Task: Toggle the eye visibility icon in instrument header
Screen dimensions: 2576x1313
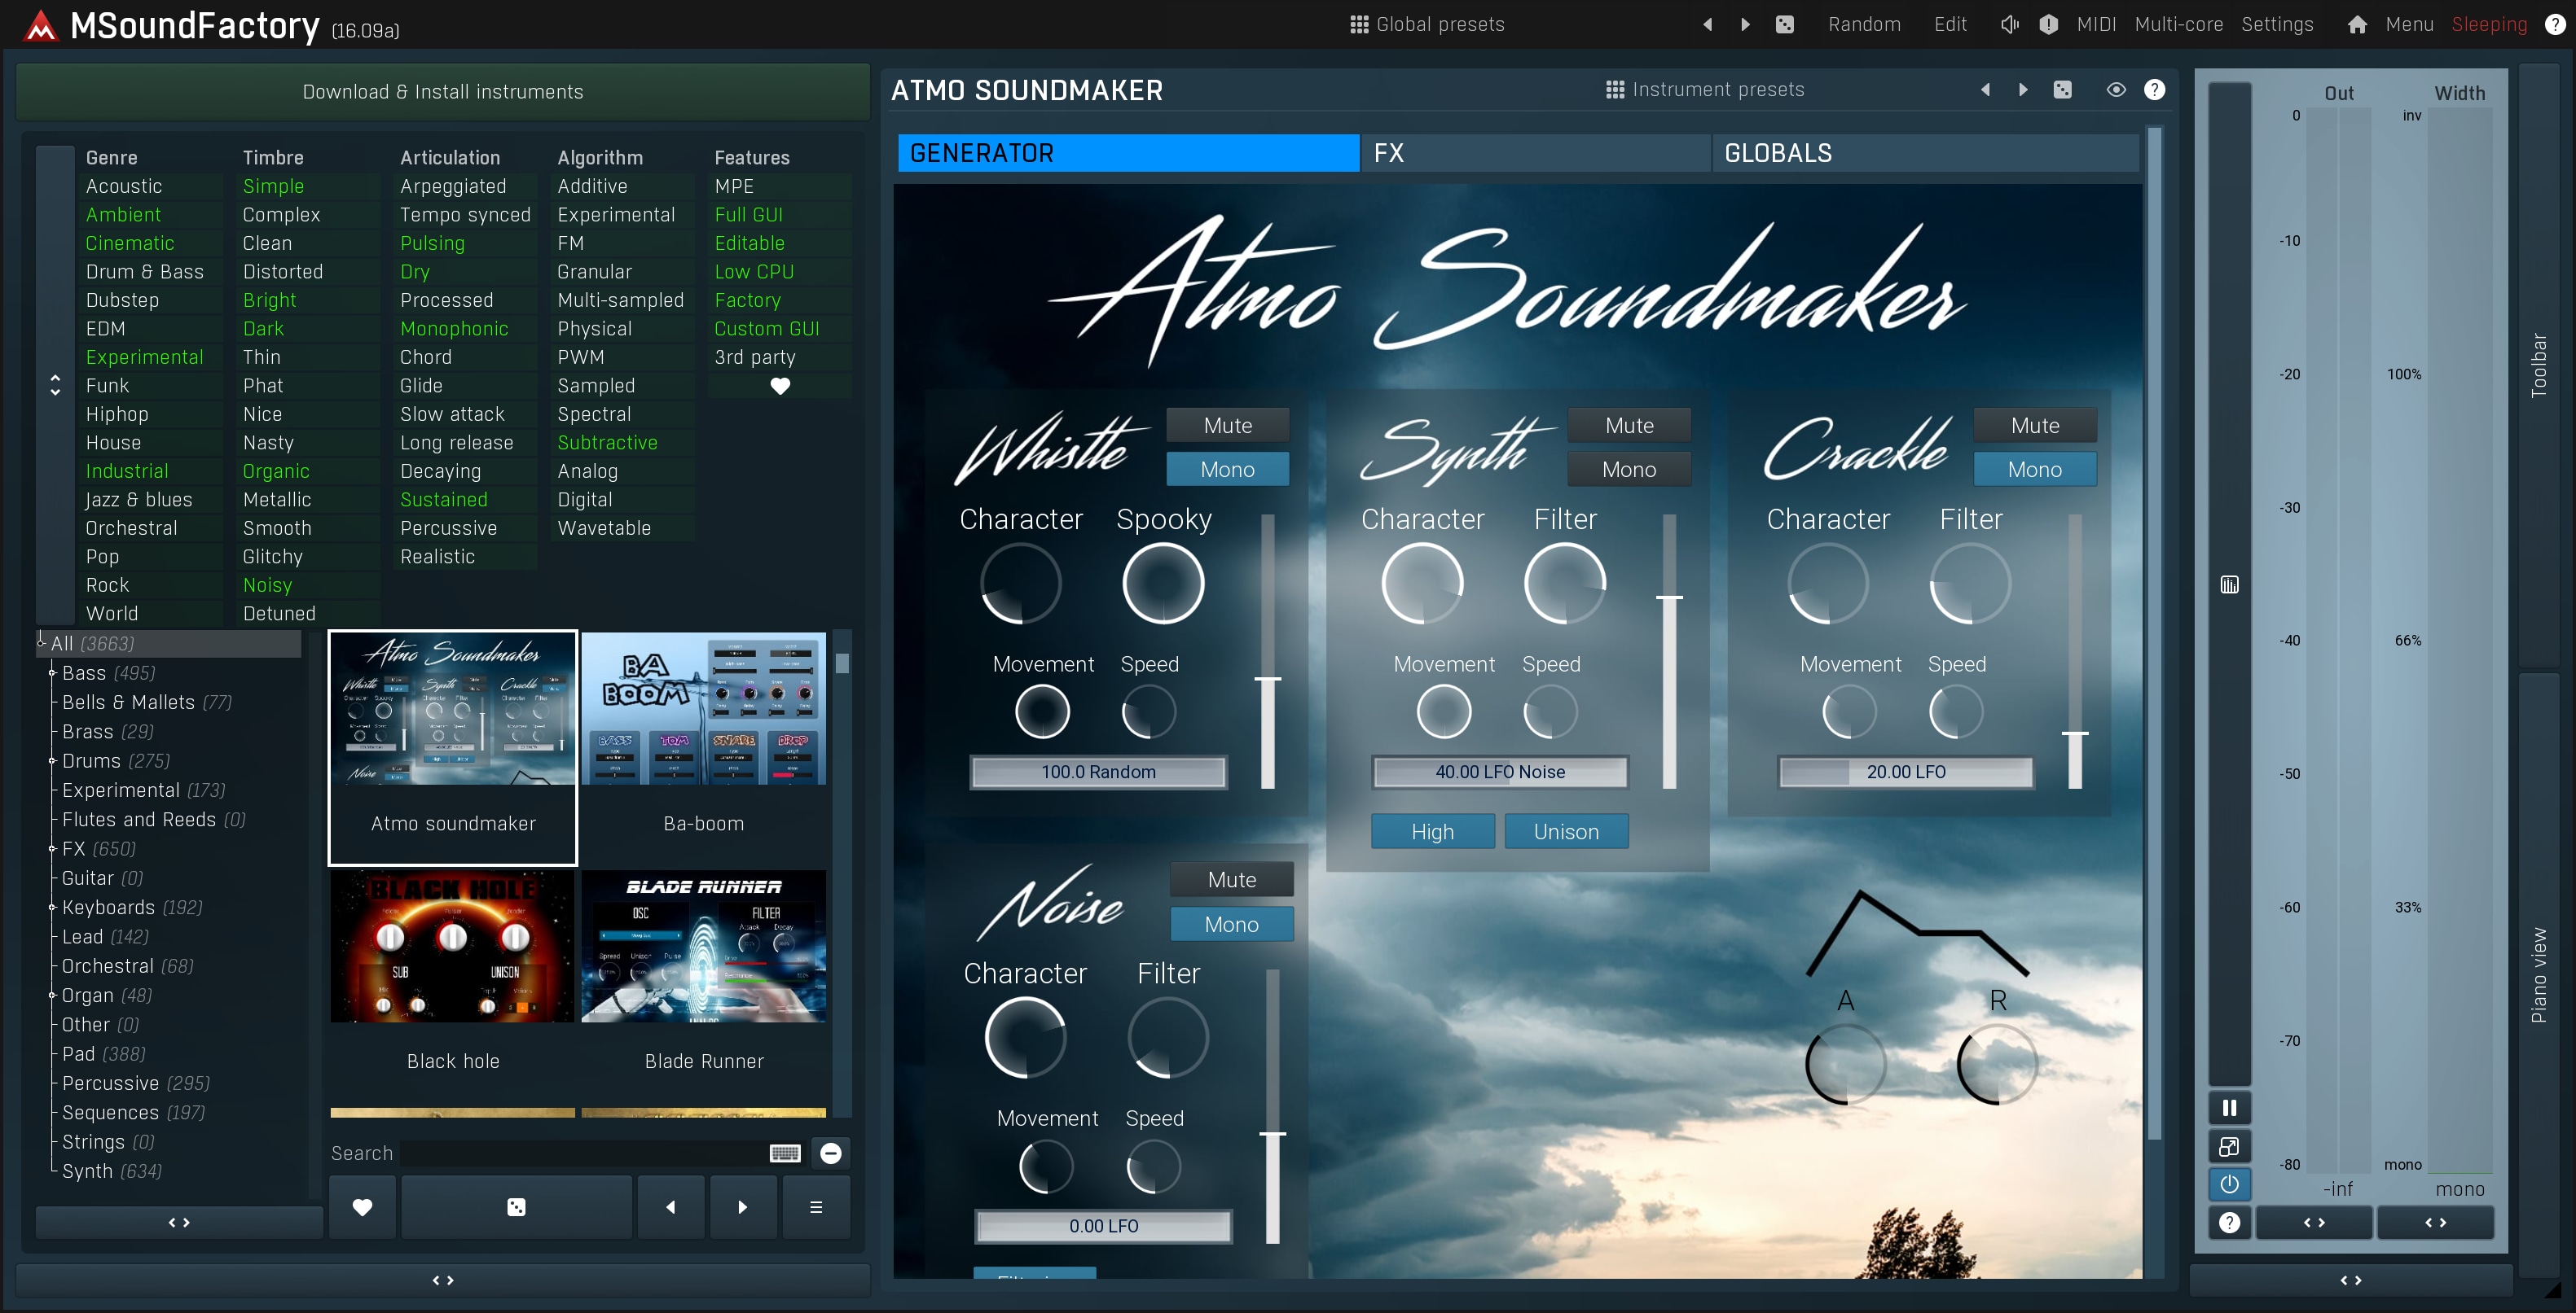Action: [x=2115, y=90]
